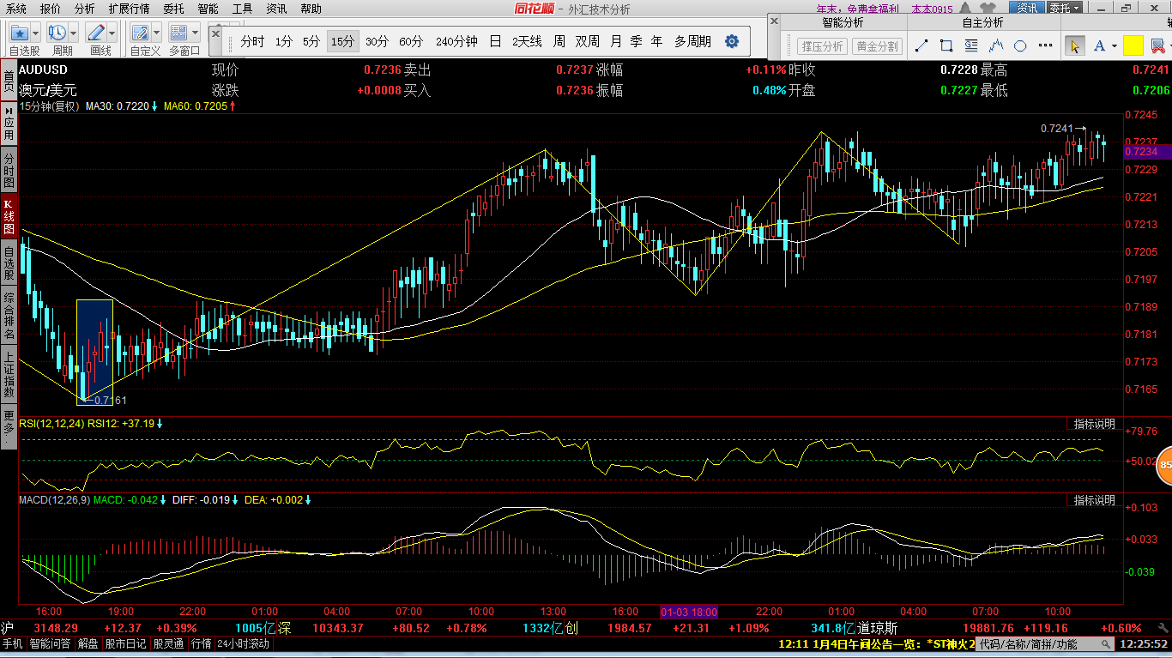
Task: Select the arrow pointer tool
Action: coord(1074,46)
